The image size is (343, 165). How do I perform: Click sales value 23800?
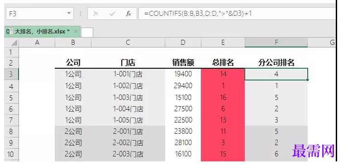183,132
